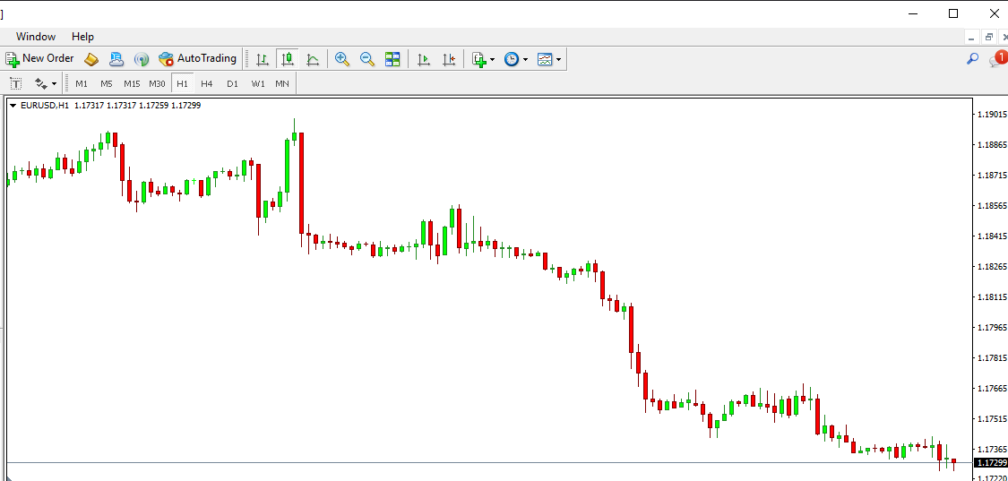The height and width of the screenshot is (481, 1008).
Task: Open the Indicators list icon with green plus
Action: [479, 59]
